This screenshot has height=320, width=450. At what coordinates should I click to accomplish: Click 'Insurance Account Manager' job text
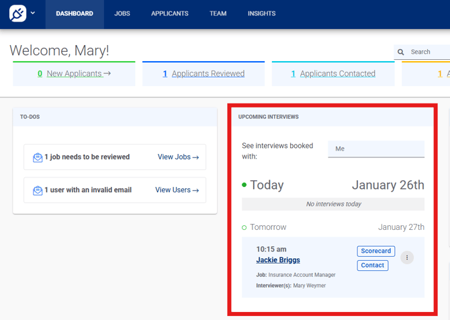(302, 275)
